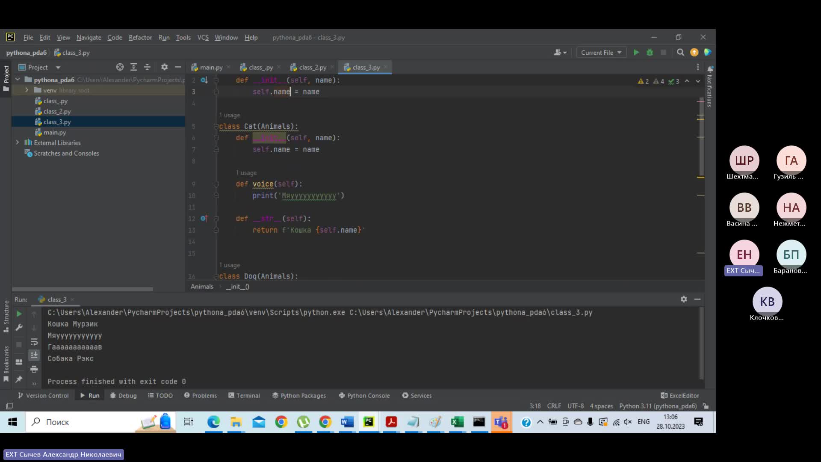The height and width of the screenshot is (462, 821).
Task: Open the VCS menu
Action: (x=203, y=38)
